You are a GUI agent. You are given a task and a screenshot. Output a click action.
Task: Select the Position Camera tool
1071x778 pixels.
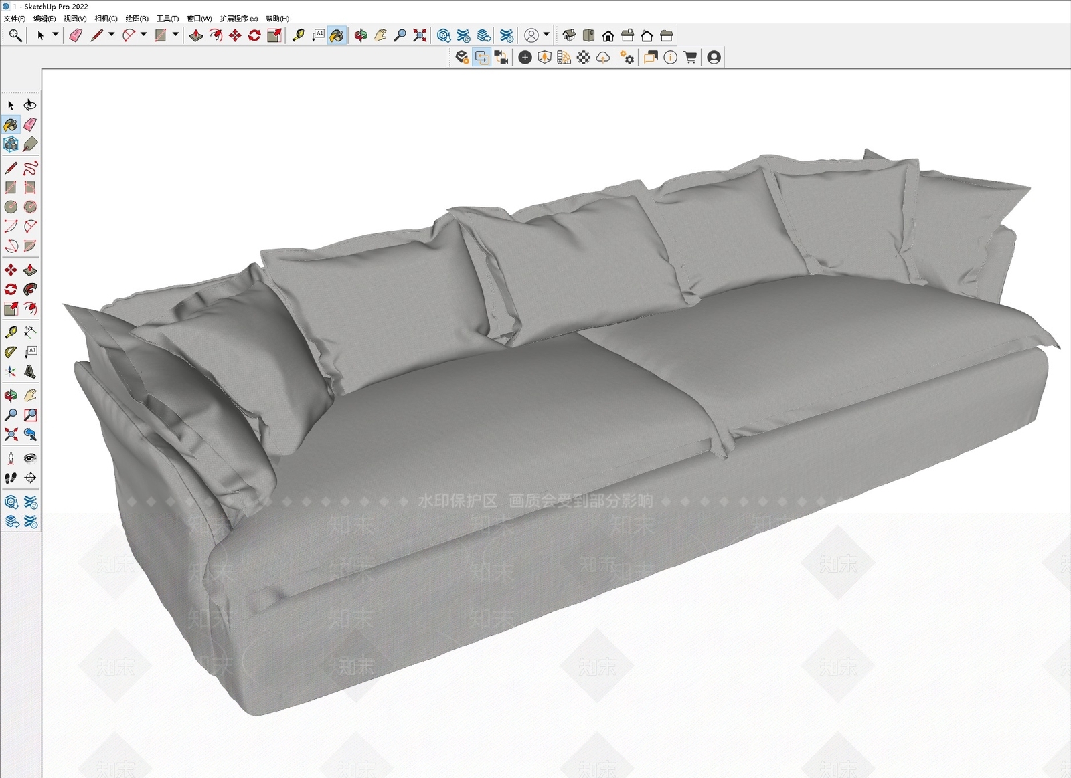(11, 458)
